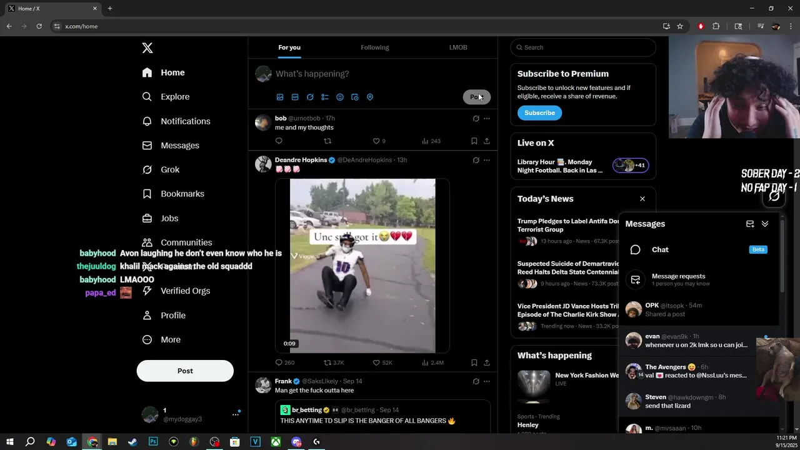Open conversation with OPK

point(699,309)
